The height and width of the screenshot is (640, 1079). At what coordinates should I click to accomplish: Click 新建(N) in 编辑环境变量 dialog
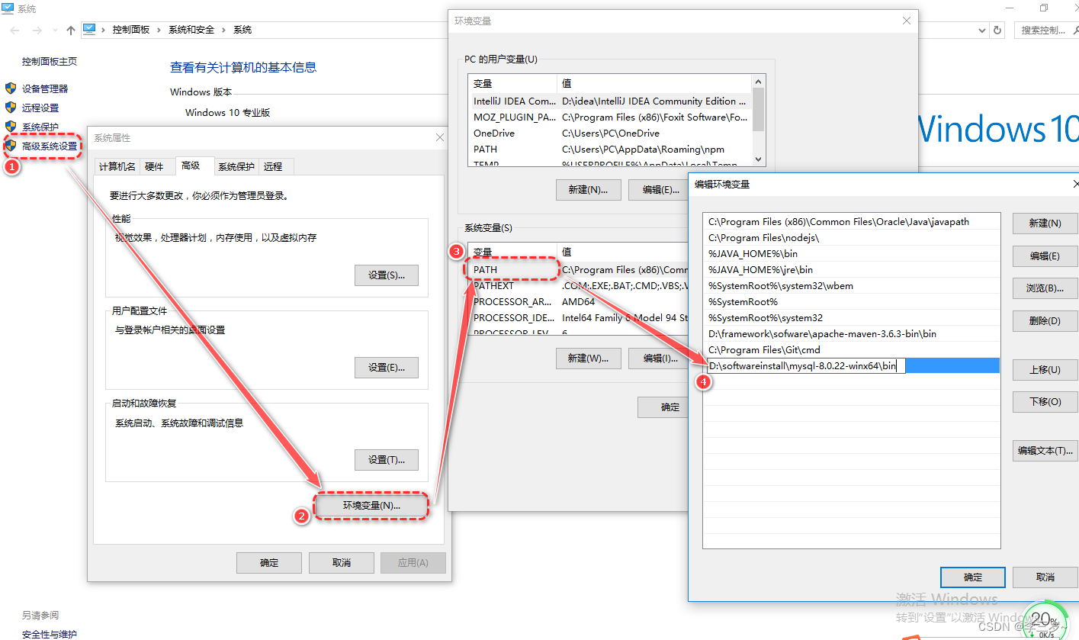(x=1045, y=223)
